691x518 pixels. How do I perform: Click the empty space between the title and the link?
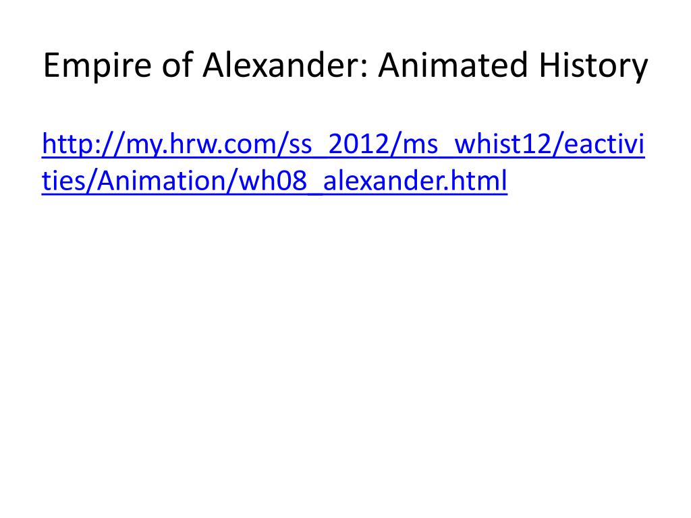[x=345, y=107]
